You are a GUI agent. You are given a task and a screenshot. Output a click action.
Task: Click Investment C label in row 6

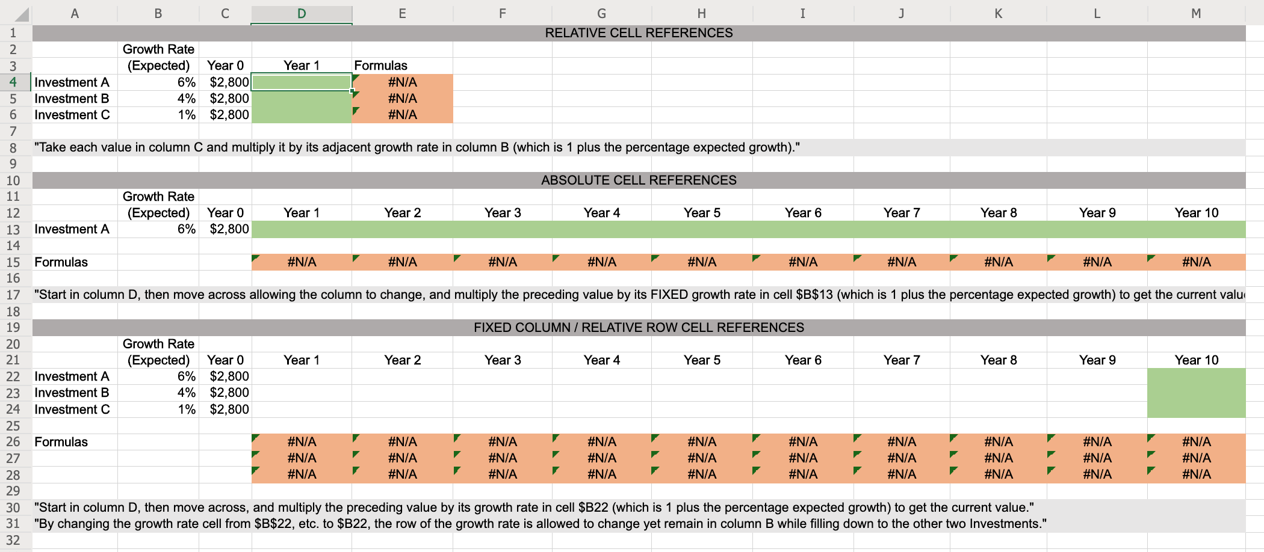pos(72,115)
